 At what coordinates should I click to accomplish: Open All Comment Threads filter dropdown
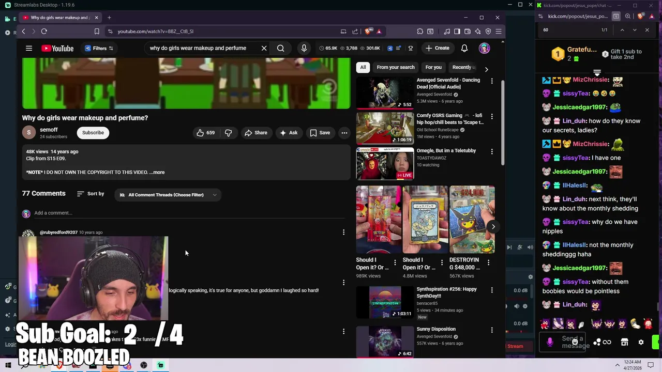pos(168,195)
